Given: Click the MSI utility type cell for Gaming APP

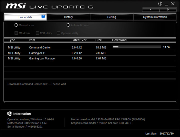Looking at the screenshot, I should pyautogui.click(x=14, y=53).
